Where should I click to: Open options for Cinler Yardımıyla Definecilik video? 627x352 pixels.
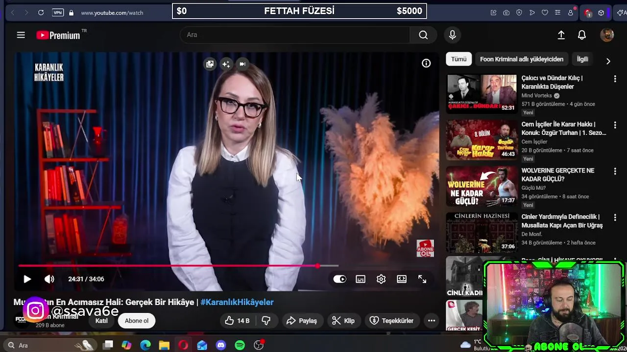(x=615, y=218)
